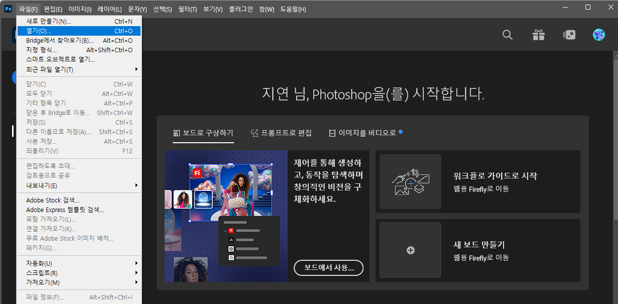
Task: Click 파일 정보(F)... menu entry
Action: pos(79,297)
